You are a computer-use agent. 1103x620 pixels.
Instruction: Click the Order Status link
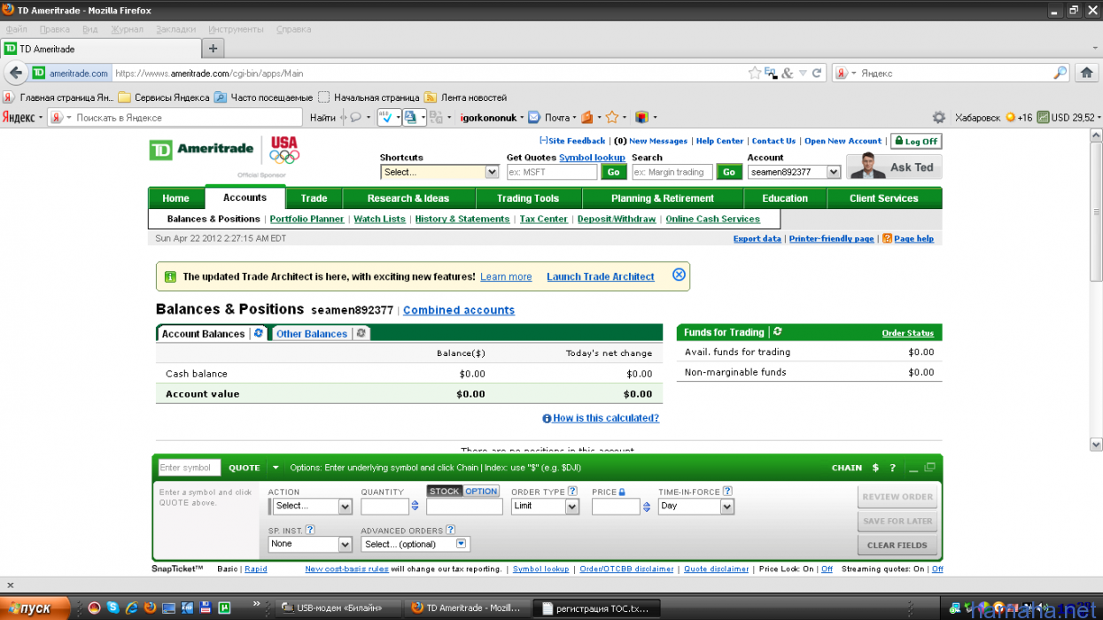[x=908, y=333]
